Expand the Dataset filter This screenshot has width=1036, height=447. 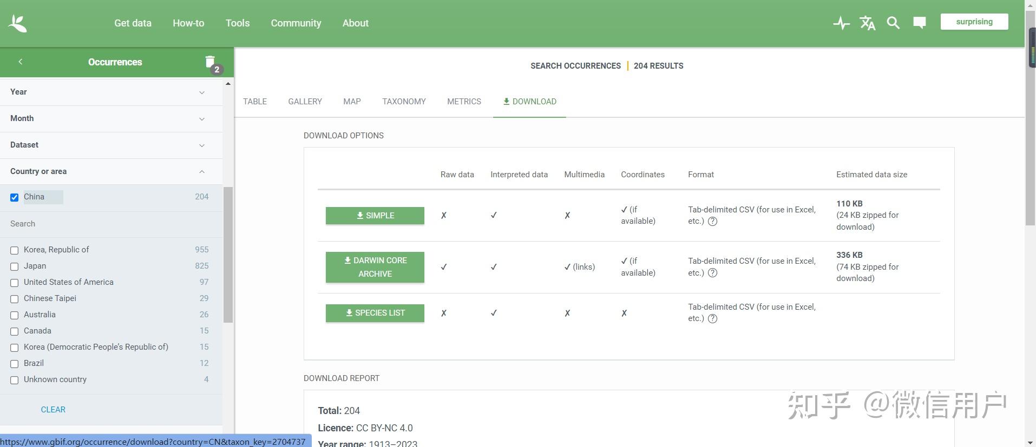(111, 145)
